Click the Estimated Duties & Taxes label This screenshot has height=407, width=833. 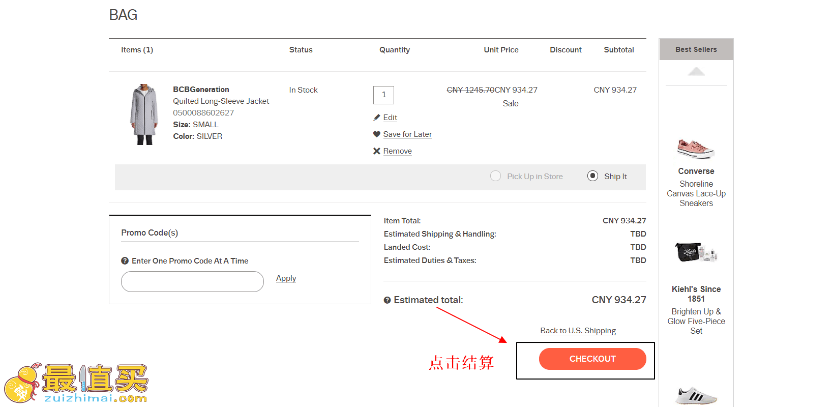tap(430, 260)
